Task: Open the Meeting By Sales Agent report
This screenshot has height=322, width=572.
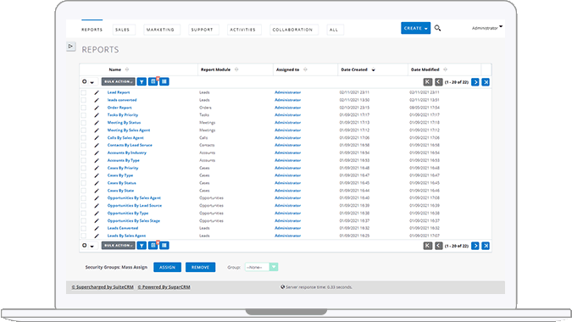Action: pyautogui.click(x=129, y=130)
